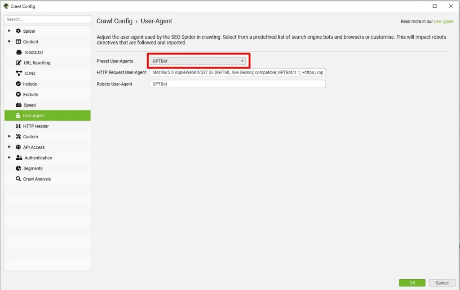This screenshot has width=460, height=290.
Task: Open the robots.txt configuration
Action: (19, 52)
